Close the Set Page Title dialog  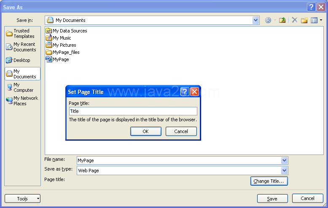[x=194, y=92]
